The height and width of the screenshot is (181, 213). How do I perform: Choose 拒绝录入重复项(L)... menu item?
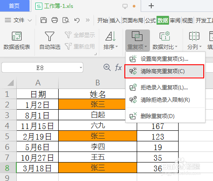[x=165, y=88]
